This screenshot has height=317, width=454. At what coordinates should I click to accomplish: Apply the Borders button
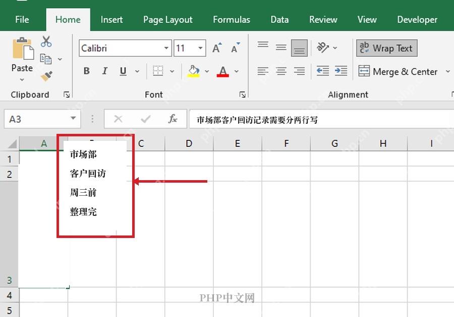point(158,71)
